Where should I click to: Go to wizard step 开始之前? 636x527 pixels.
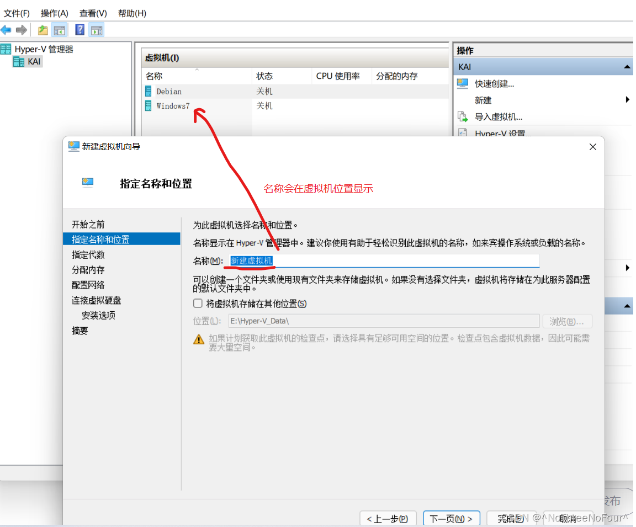[88, 225]
